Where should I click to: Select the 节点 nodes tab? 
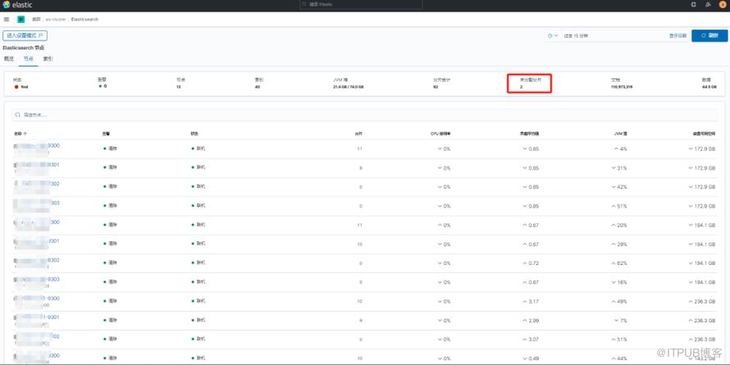29,59
